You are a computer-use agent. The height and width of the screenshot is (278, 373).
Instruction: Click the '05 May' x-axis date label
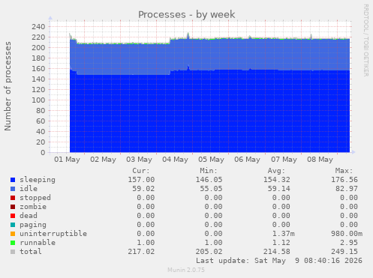pos(211,160)
